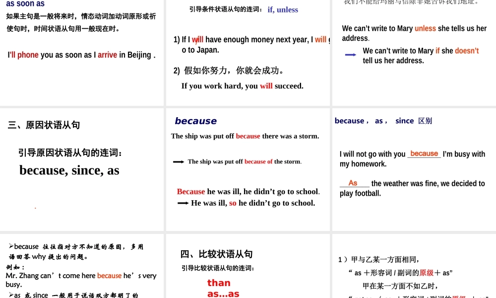Image resolution: width=496 pixels, height=298 pixels.
Task: Click the line "甲在某一方面不如乙时，"
Action: click(401, 286)
